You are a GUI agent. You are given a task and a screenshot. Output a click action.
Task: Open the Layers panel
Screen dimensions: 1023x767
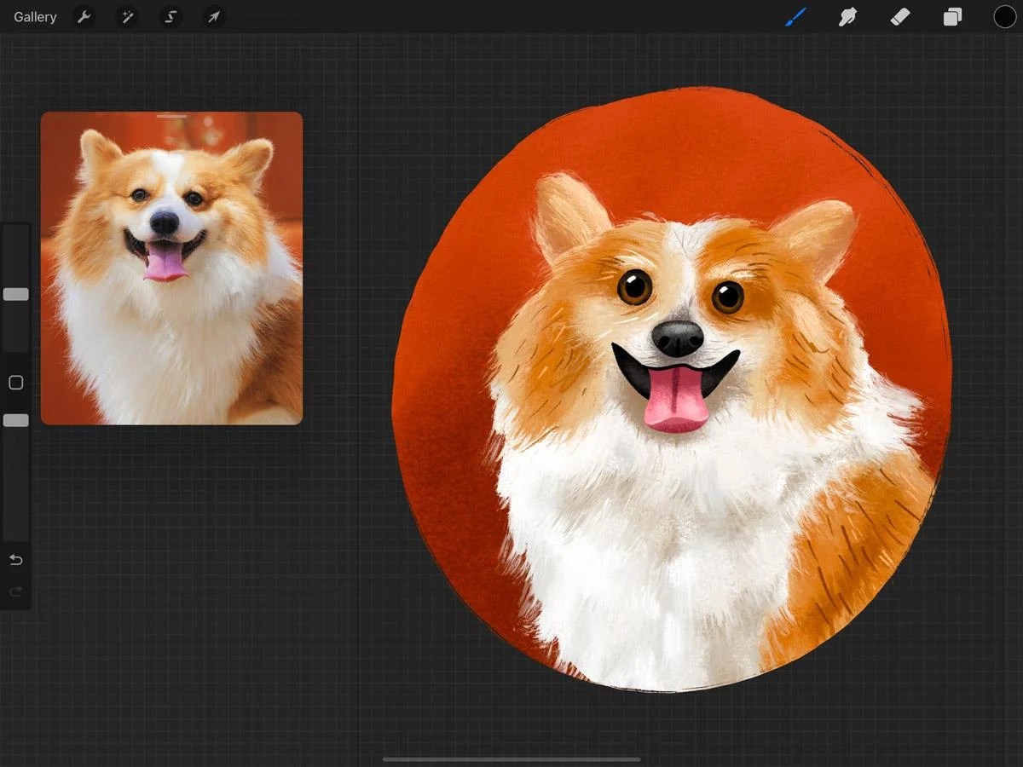click(x=953, y=16)
